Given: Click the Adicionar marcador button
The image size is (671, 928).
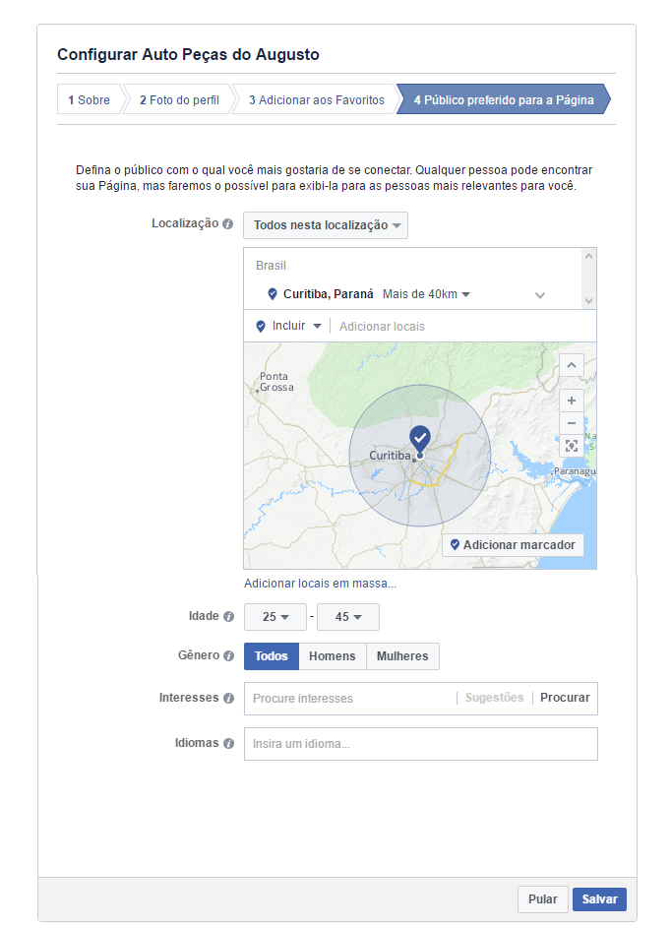Looking at the screenshot, I should coord(513,545).
